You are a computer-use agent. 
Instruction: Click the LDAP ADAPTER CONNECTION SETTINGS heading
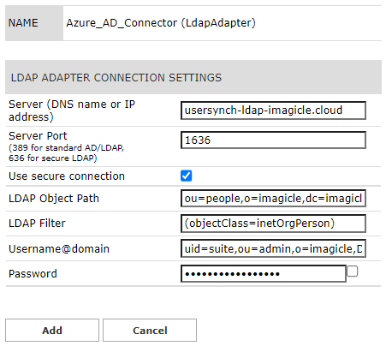[116, 78]
